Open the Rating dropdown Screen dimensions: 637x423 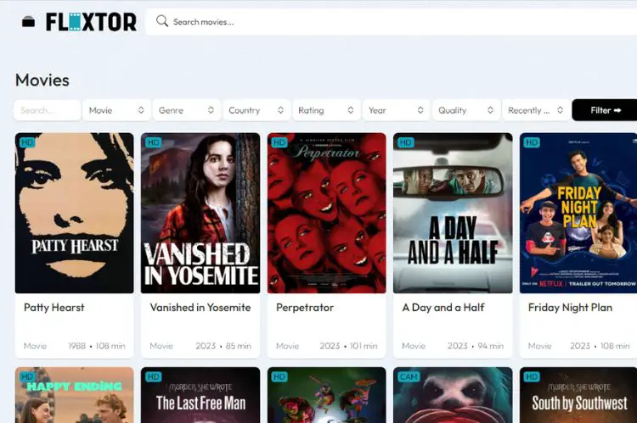coord(326,110)
